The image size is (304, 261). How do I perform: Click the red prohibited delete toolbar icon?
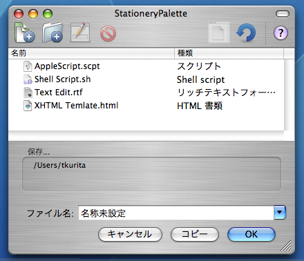point(108,33)
